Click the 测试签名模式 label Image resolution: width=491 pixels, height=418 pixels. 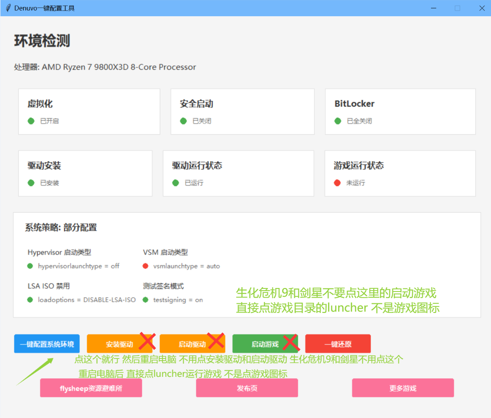pos(163,286)
